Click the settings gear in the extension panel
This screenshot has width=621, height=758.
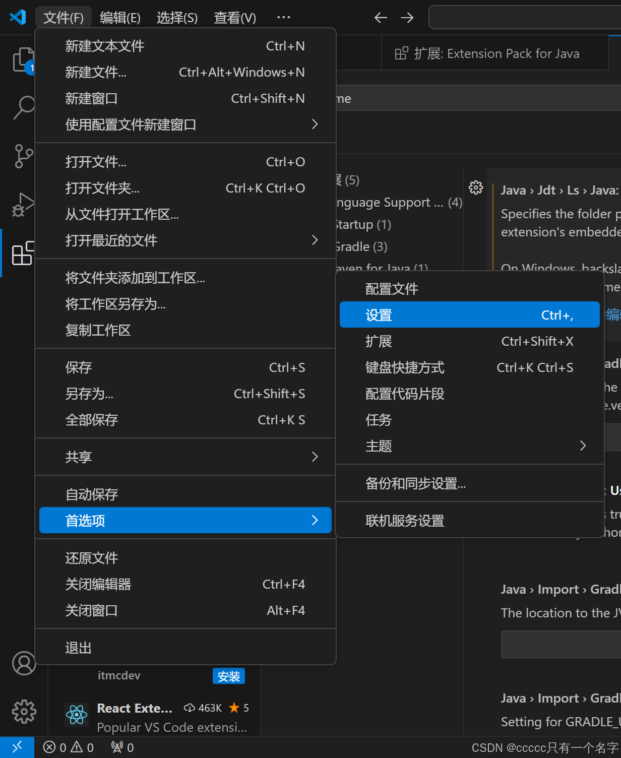(x=475, y=187)
